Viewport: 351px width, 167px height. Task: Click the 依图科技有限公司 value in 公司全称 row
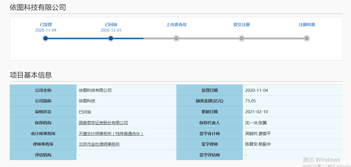click(x=95, y=90)
